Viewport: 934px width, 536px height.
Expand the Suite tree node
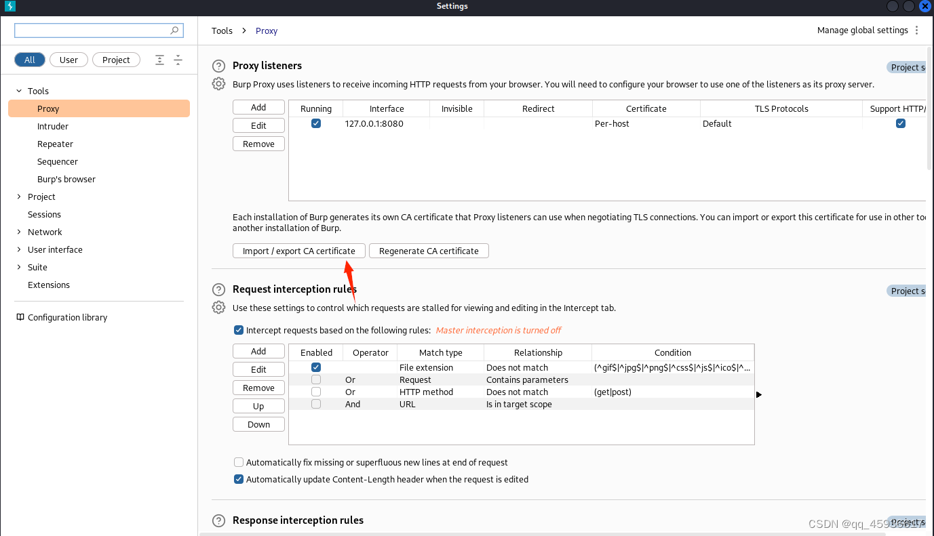click(x=19, y=267)
